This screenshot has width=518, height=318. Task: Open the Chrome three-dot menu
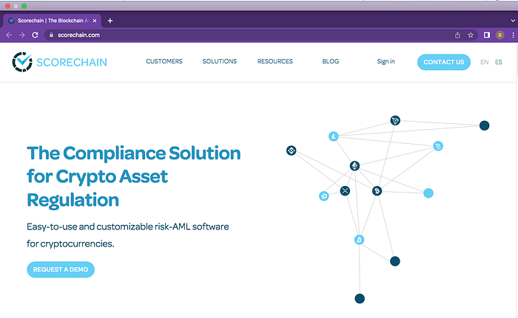coord(513,35)
